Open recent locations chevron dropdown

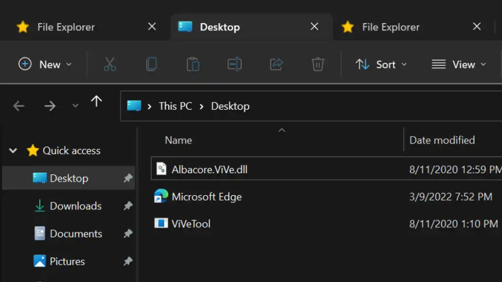(75, 106)
